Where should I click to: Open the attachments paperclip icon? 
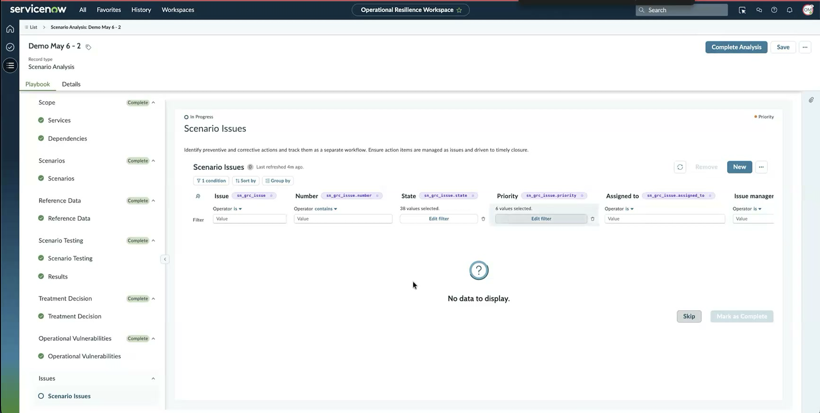click(811, 100)
